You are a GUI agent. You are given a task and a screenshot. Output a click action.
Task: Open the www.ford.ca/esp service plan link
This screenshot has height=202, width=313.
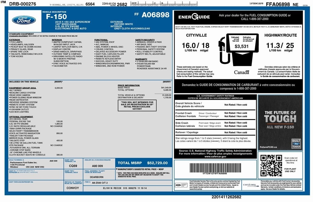(196, 189)
